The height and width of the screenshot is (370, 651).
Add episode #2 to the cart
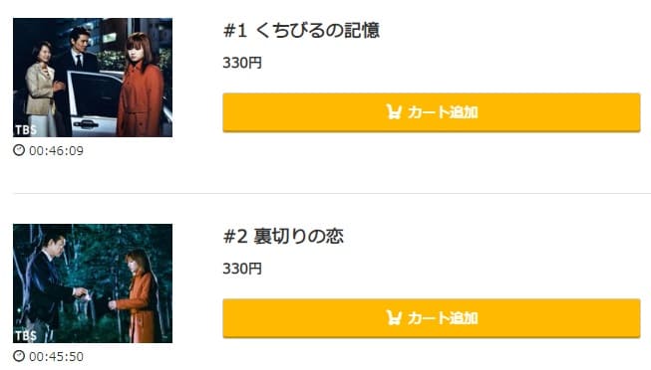point(432,318)
